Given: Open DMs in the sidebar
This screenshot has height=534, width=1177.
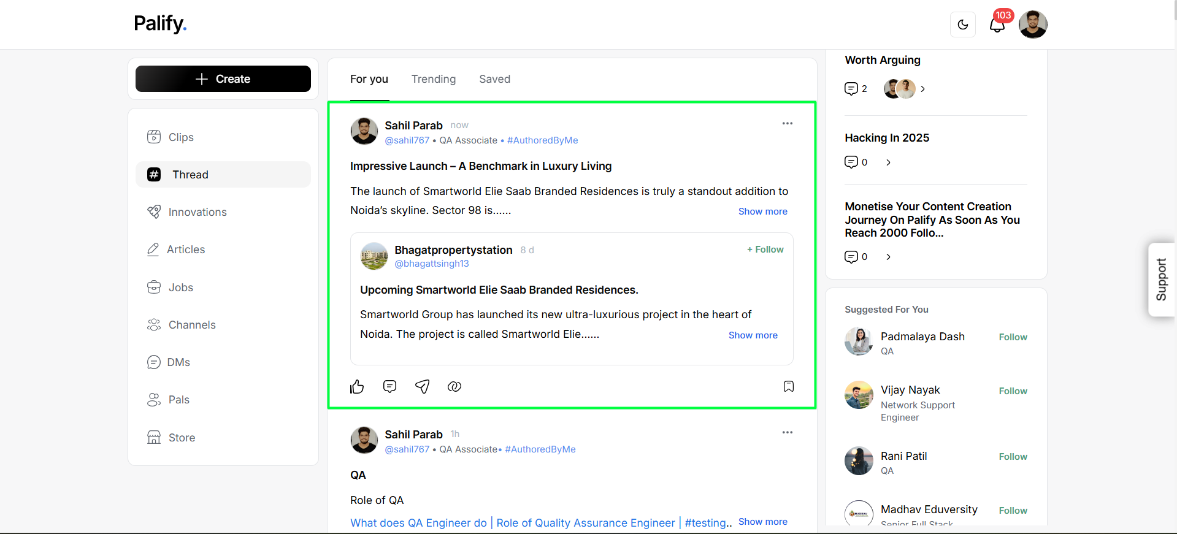Looking at the screenshot, I should 223,362.
